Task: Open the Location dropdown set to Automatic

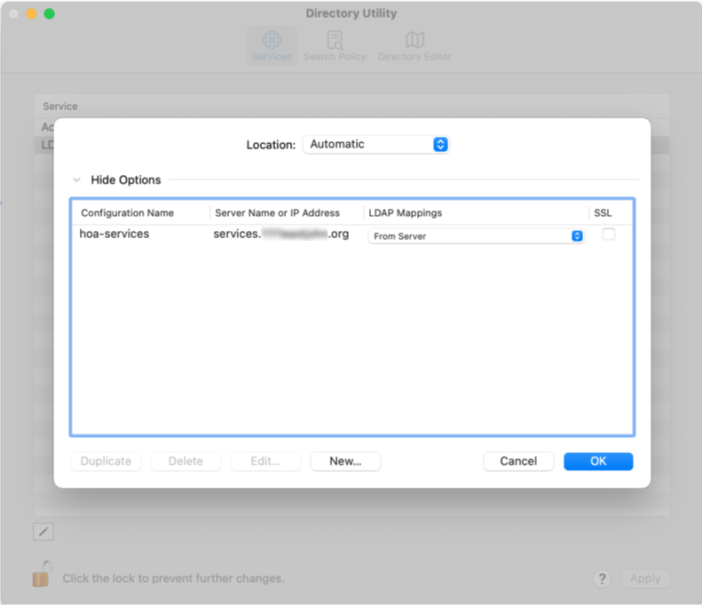Action: (375, 144)
